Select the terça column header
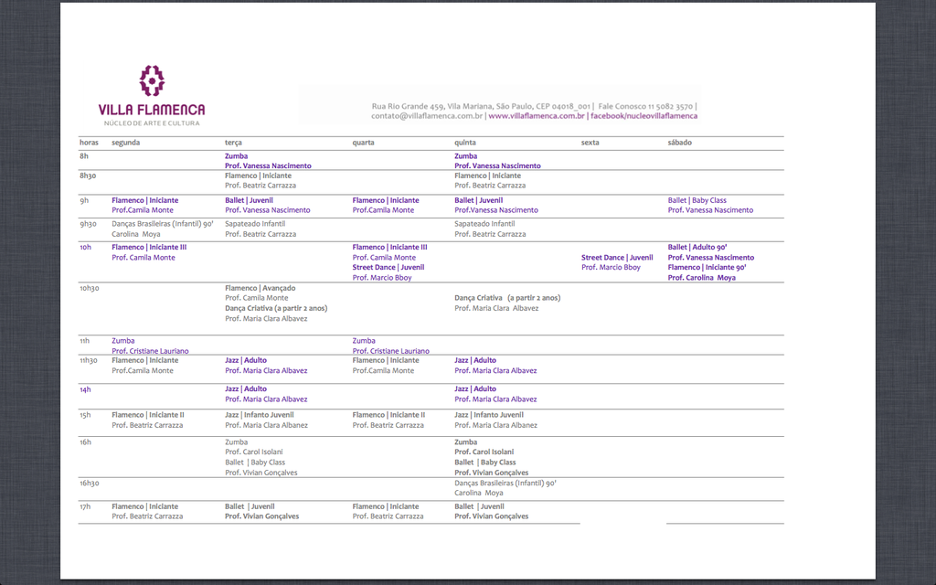This screenshot has width=936, height=585. click(235, 143)
